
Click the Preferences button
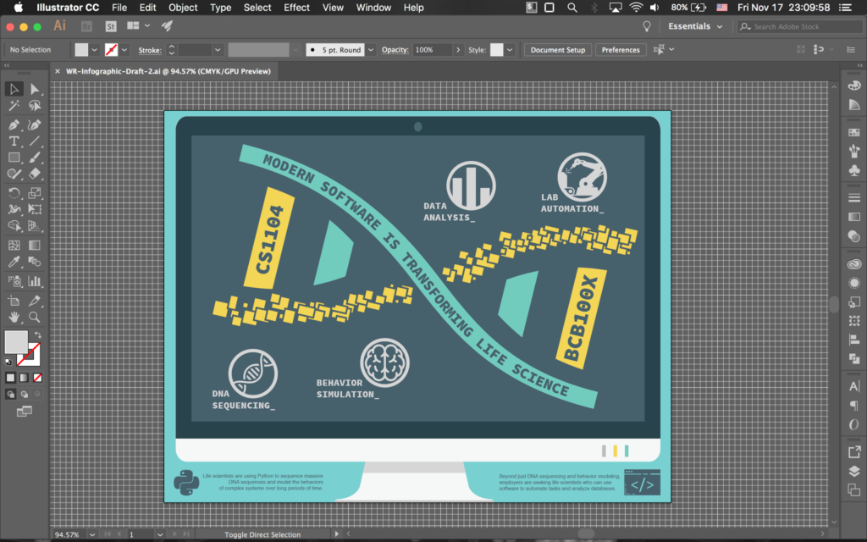[621, 50]
